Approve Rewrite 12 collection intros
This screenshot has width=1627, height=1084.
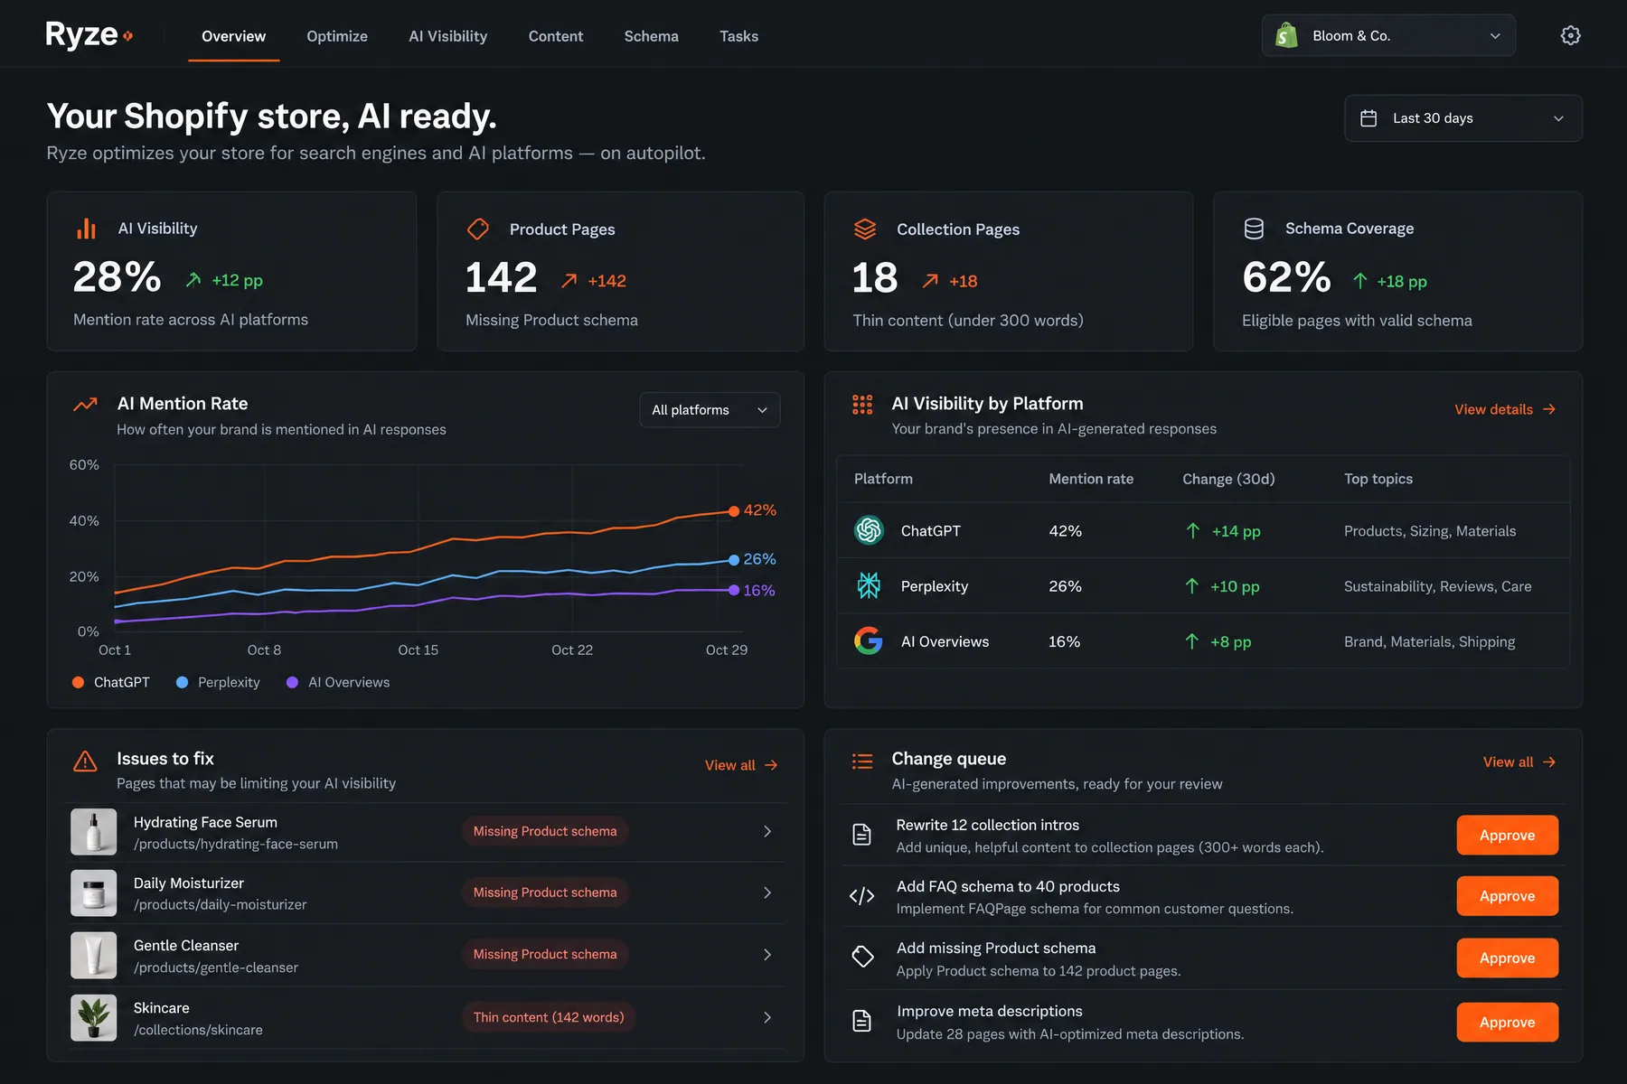tap(1508, 836)
